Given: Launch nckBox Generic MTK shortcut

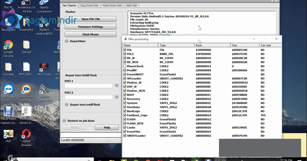Looking at the screenshot, I should click(x=44, y=93).
